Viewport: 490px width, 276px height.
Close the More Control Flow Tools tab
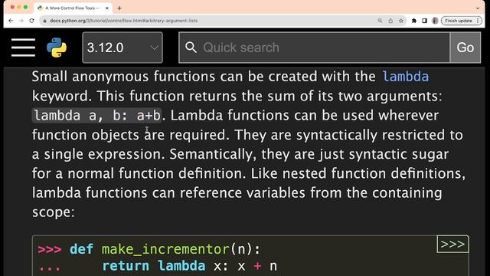pos(107,8)
